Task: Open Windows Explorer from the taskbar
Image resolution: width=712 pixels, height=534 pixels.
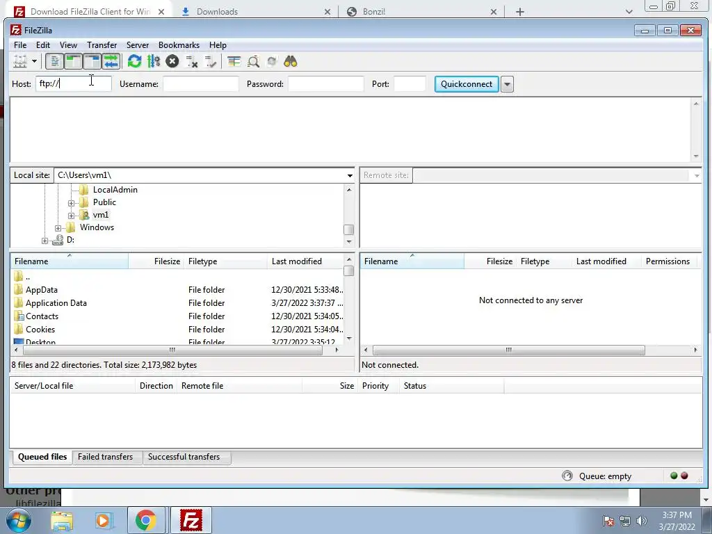Action: click(62, 520)
